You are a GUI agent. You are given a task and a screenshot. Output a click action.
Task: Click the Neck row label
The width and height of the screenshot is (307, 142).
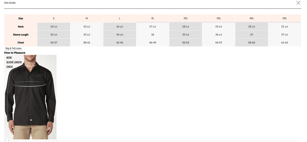[21, 27]
